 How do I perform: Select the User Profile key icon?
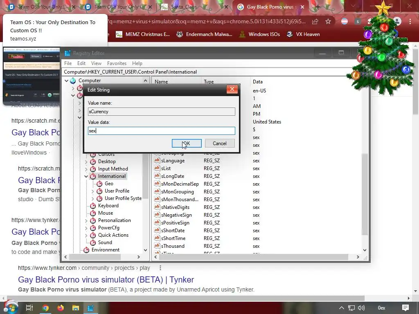pos(99,191)
